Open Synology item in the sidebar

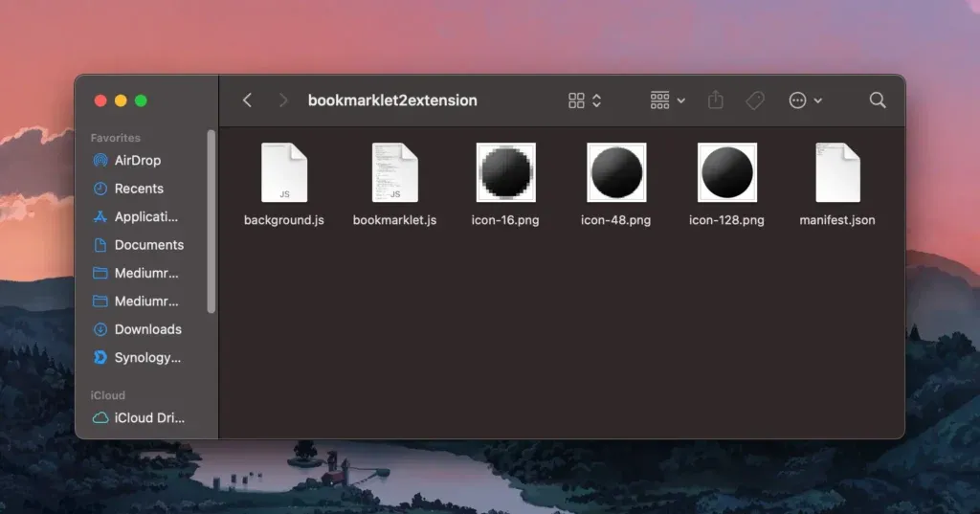(x=145, y=358)
